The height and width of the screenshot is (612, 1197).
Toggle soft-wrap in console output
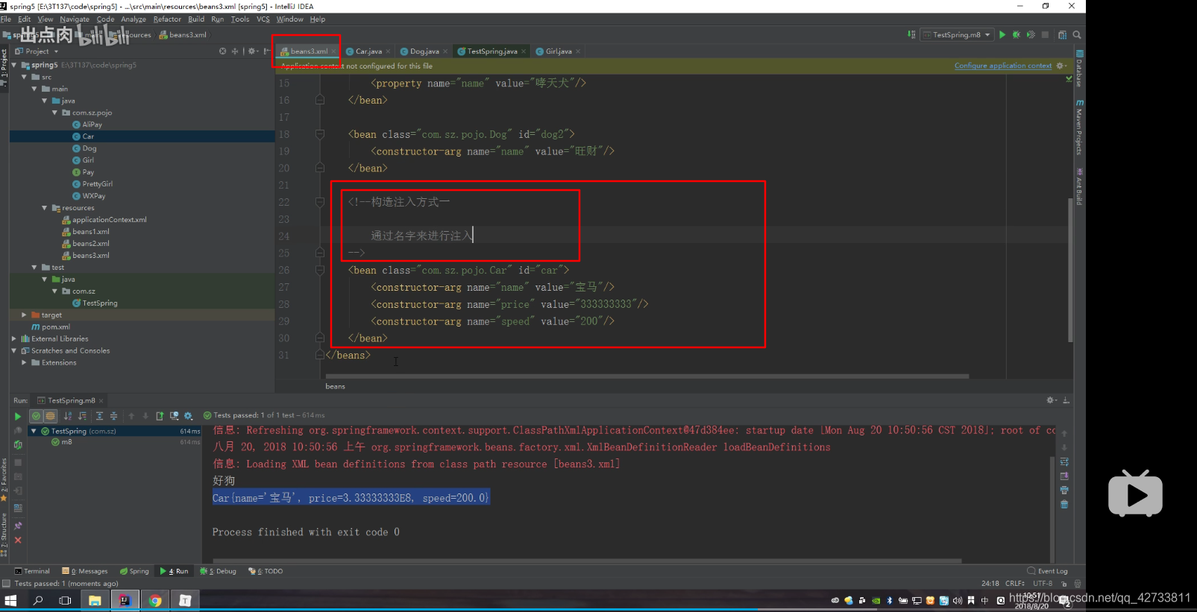(1064, 461)
